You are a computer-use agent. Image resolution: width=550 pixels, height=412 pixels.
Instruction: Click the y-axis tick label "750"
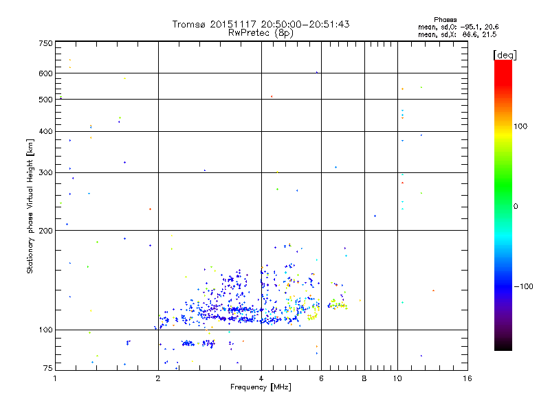pyautogui.click(x=45, y=43)
